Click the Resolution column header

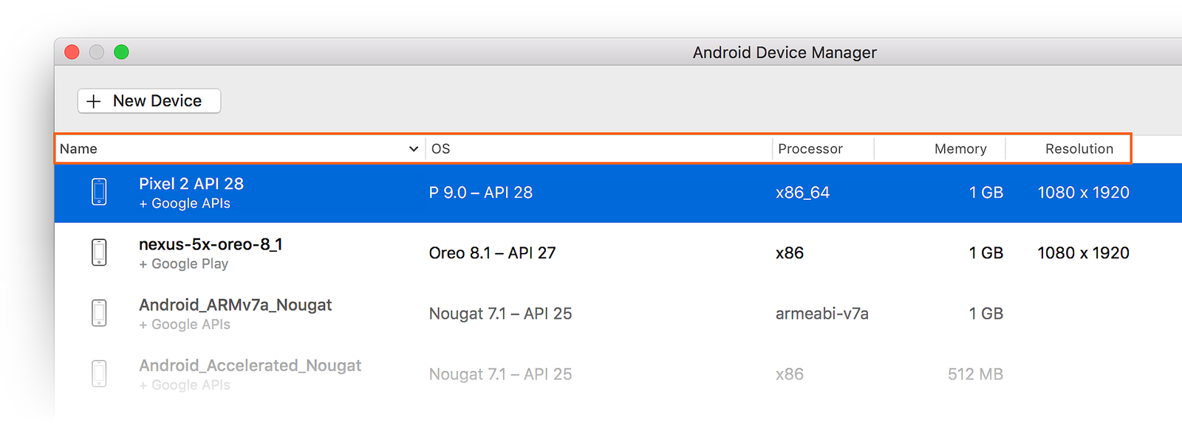point(1079,148)
